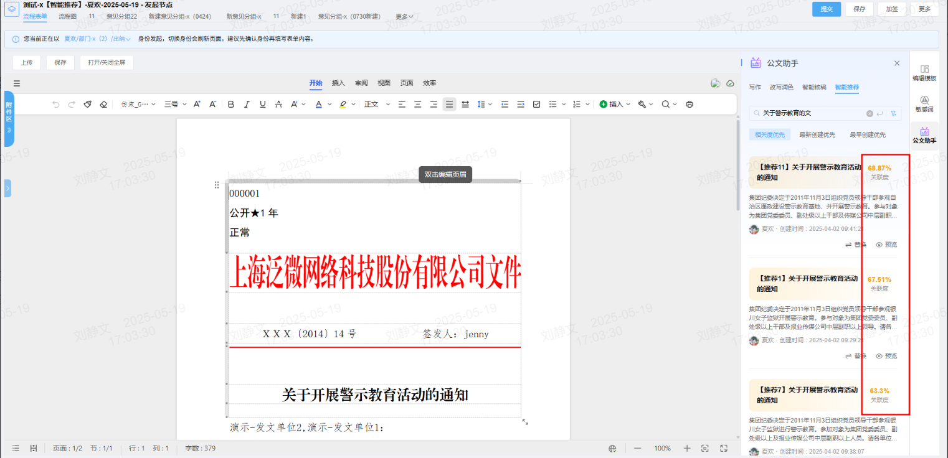Screen dimensions: 948x458
Task: Open the font name dropdown
Action: point(138,104)
